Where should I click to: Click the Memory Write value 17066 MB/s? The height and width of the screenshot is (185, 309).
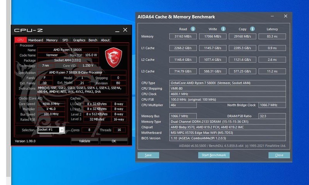[x=213, y=36]
